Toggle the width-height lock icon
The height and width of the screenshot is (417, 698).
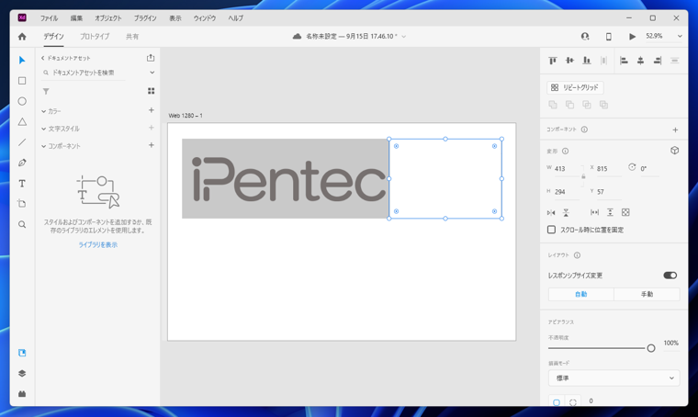tap(583, 176)
